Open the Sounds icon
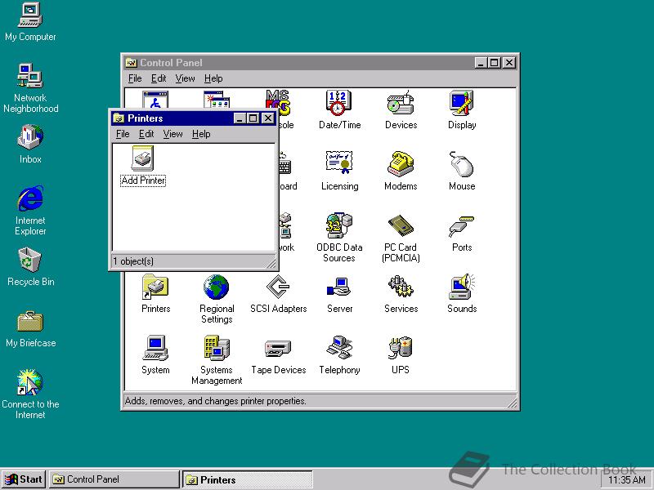 (x=461, y=293)
